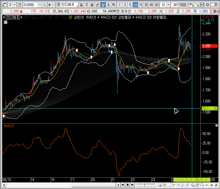Fast forward chart replay

point(132,185)
